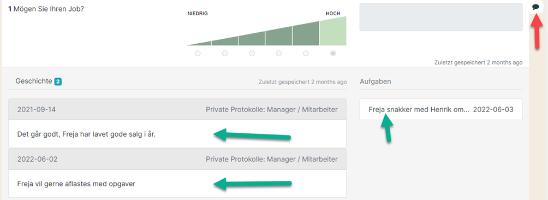Screen dimensions: 548x200
Task: Select the fourth rating radio button
Action: (279, 54)
